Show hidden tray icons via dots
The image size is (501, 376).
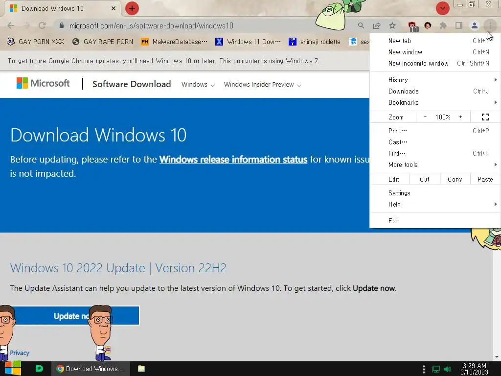pyautogui.click(x=424, y=369)
